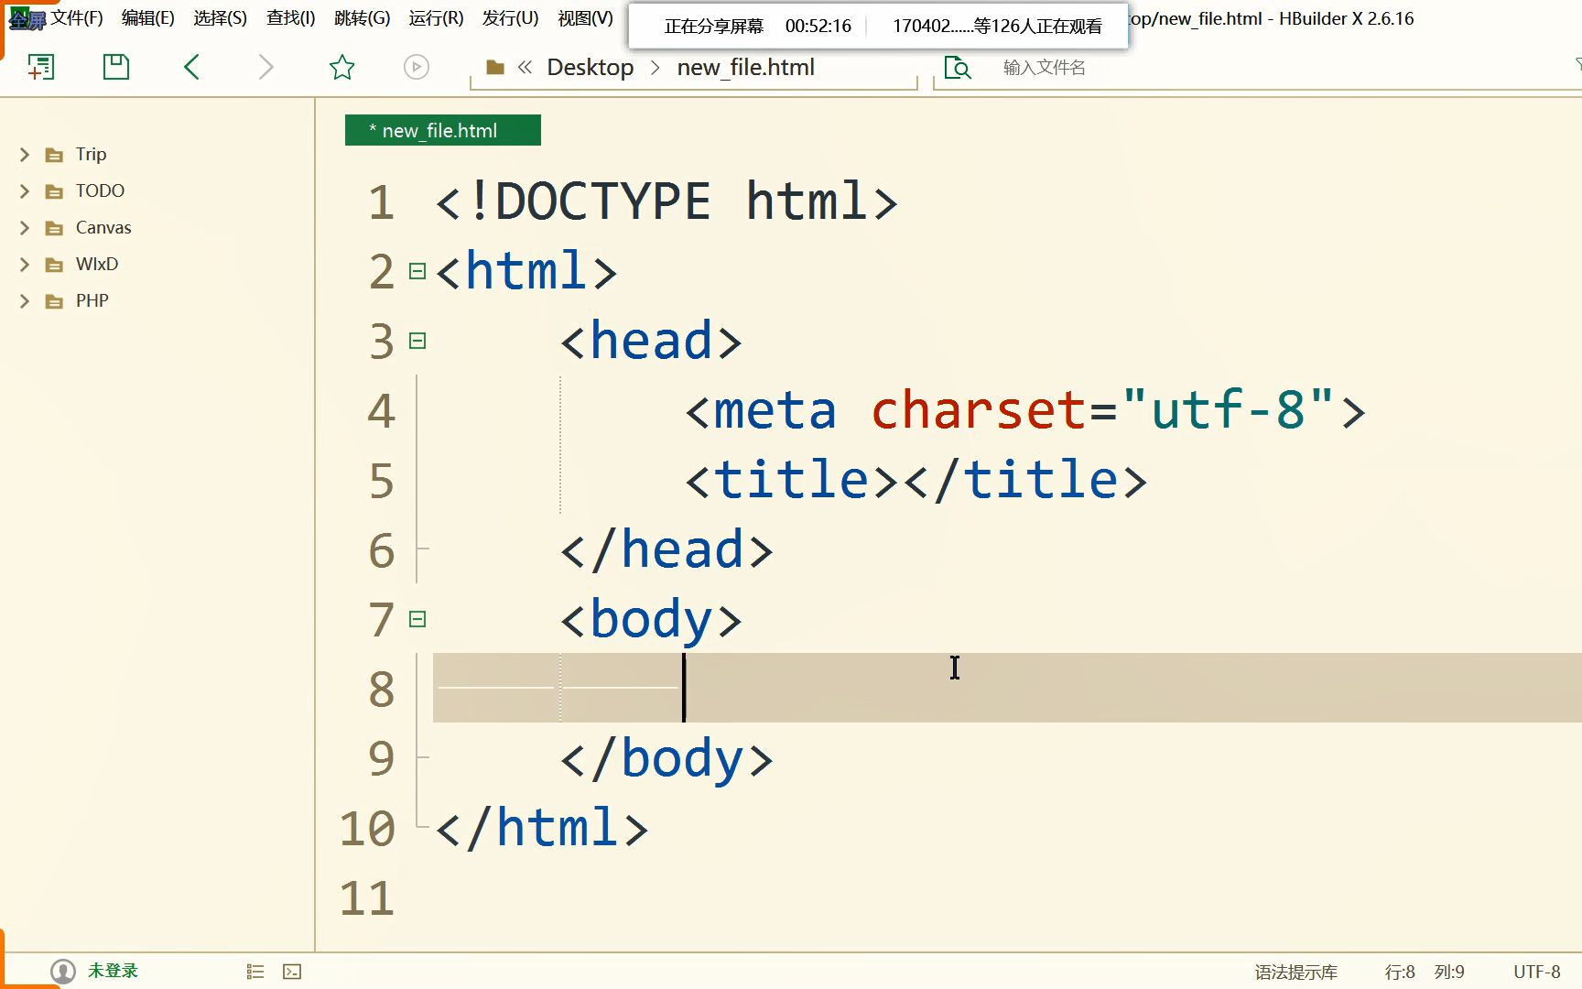Click the breadcrumb collapse double chevron
The width and height of the screenshot is (1582, 989).
pyautogui.click(x=525, y=67)
